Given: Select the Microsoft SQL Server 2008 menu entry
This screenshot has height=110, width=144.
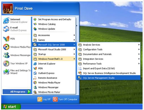Looking at the screenshot, I should tap(54, 45).
